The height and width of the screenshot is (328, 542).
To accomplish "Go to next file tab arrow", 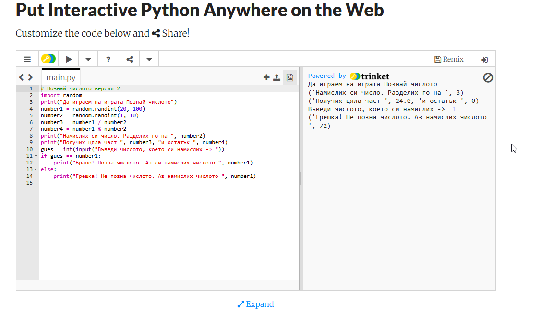I will [x=30, y=77].
